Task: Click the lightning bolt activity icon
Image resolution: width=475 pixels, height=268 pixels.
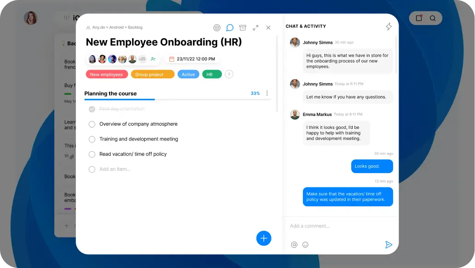Action: click(388, 27)
